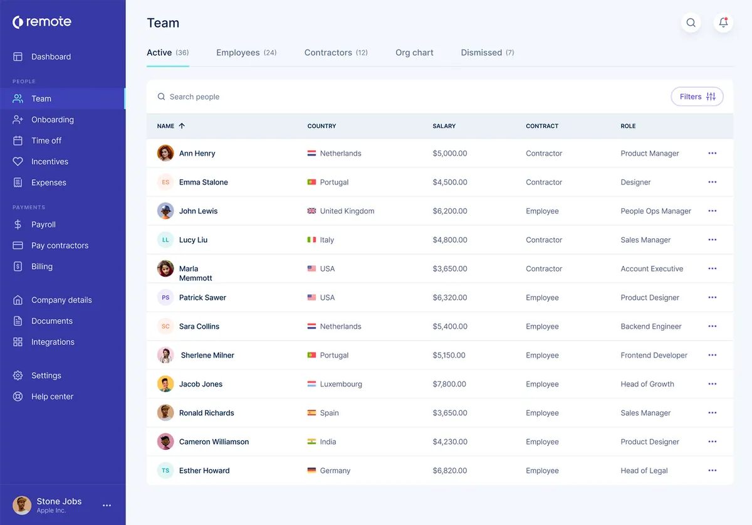
Task: Click the Role column header
Action: click(628, 126)
